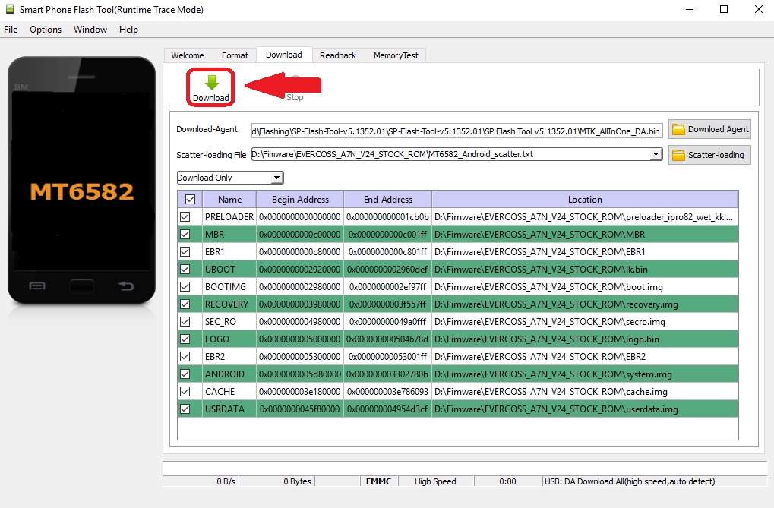Viewport: 774px width, 508px height.
Task: Switch to the MemoryTest tab
Action: point(396,55)
